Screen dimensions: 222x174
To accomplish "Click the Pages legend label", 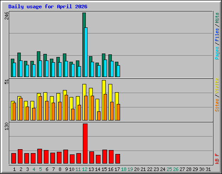I will click(x=217, y=53).
